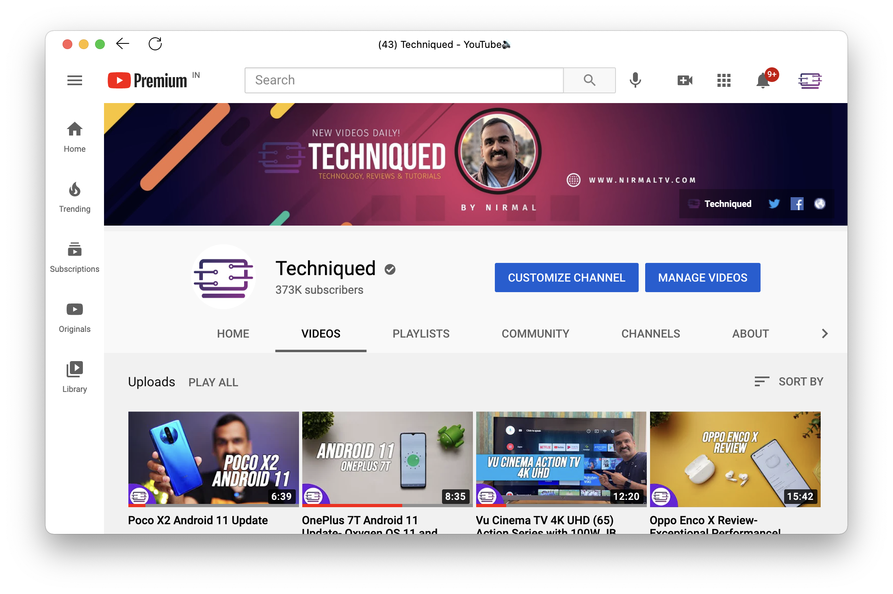Select the Videos tab
This screenshot has height=594, width=893.
pos(321,334)
